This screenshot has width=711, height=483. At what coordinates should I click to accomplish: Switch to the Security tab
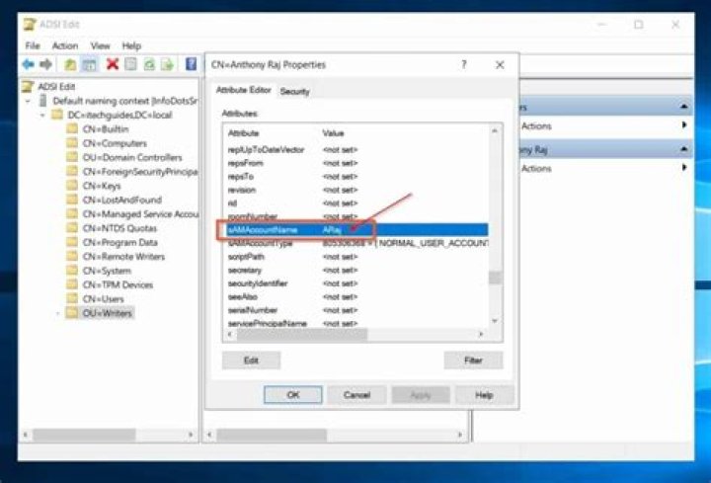click(x=294, y=91)
